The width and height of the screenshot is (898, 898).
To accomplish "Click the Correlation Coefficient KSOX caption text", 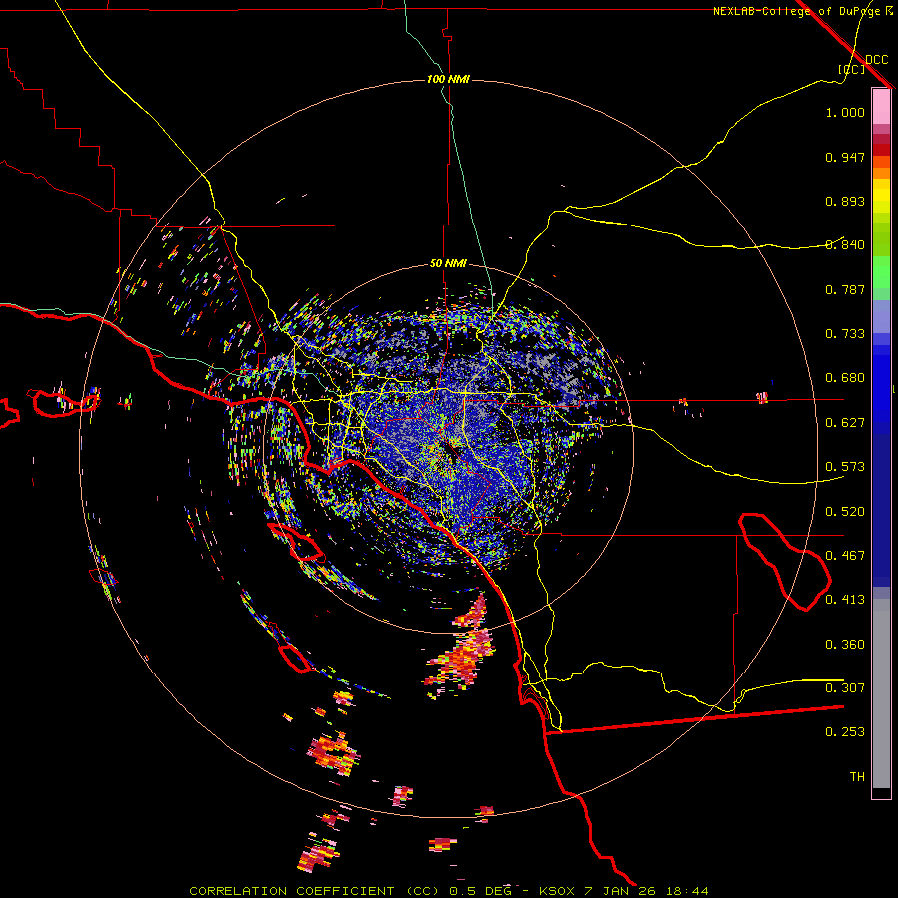I will pos(449,891).
